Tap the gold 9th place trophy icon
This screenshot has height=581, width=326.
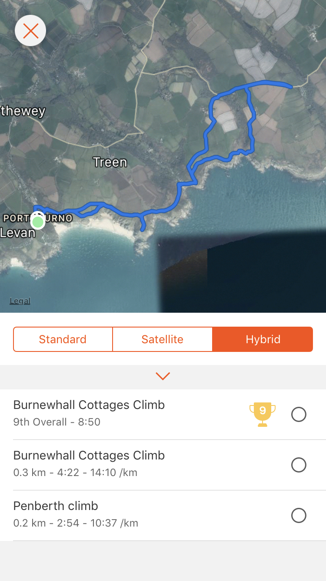pyautogui.click(x=263, y=414)
